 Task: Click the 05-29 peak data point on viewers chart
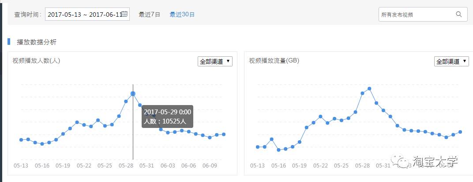133,94
